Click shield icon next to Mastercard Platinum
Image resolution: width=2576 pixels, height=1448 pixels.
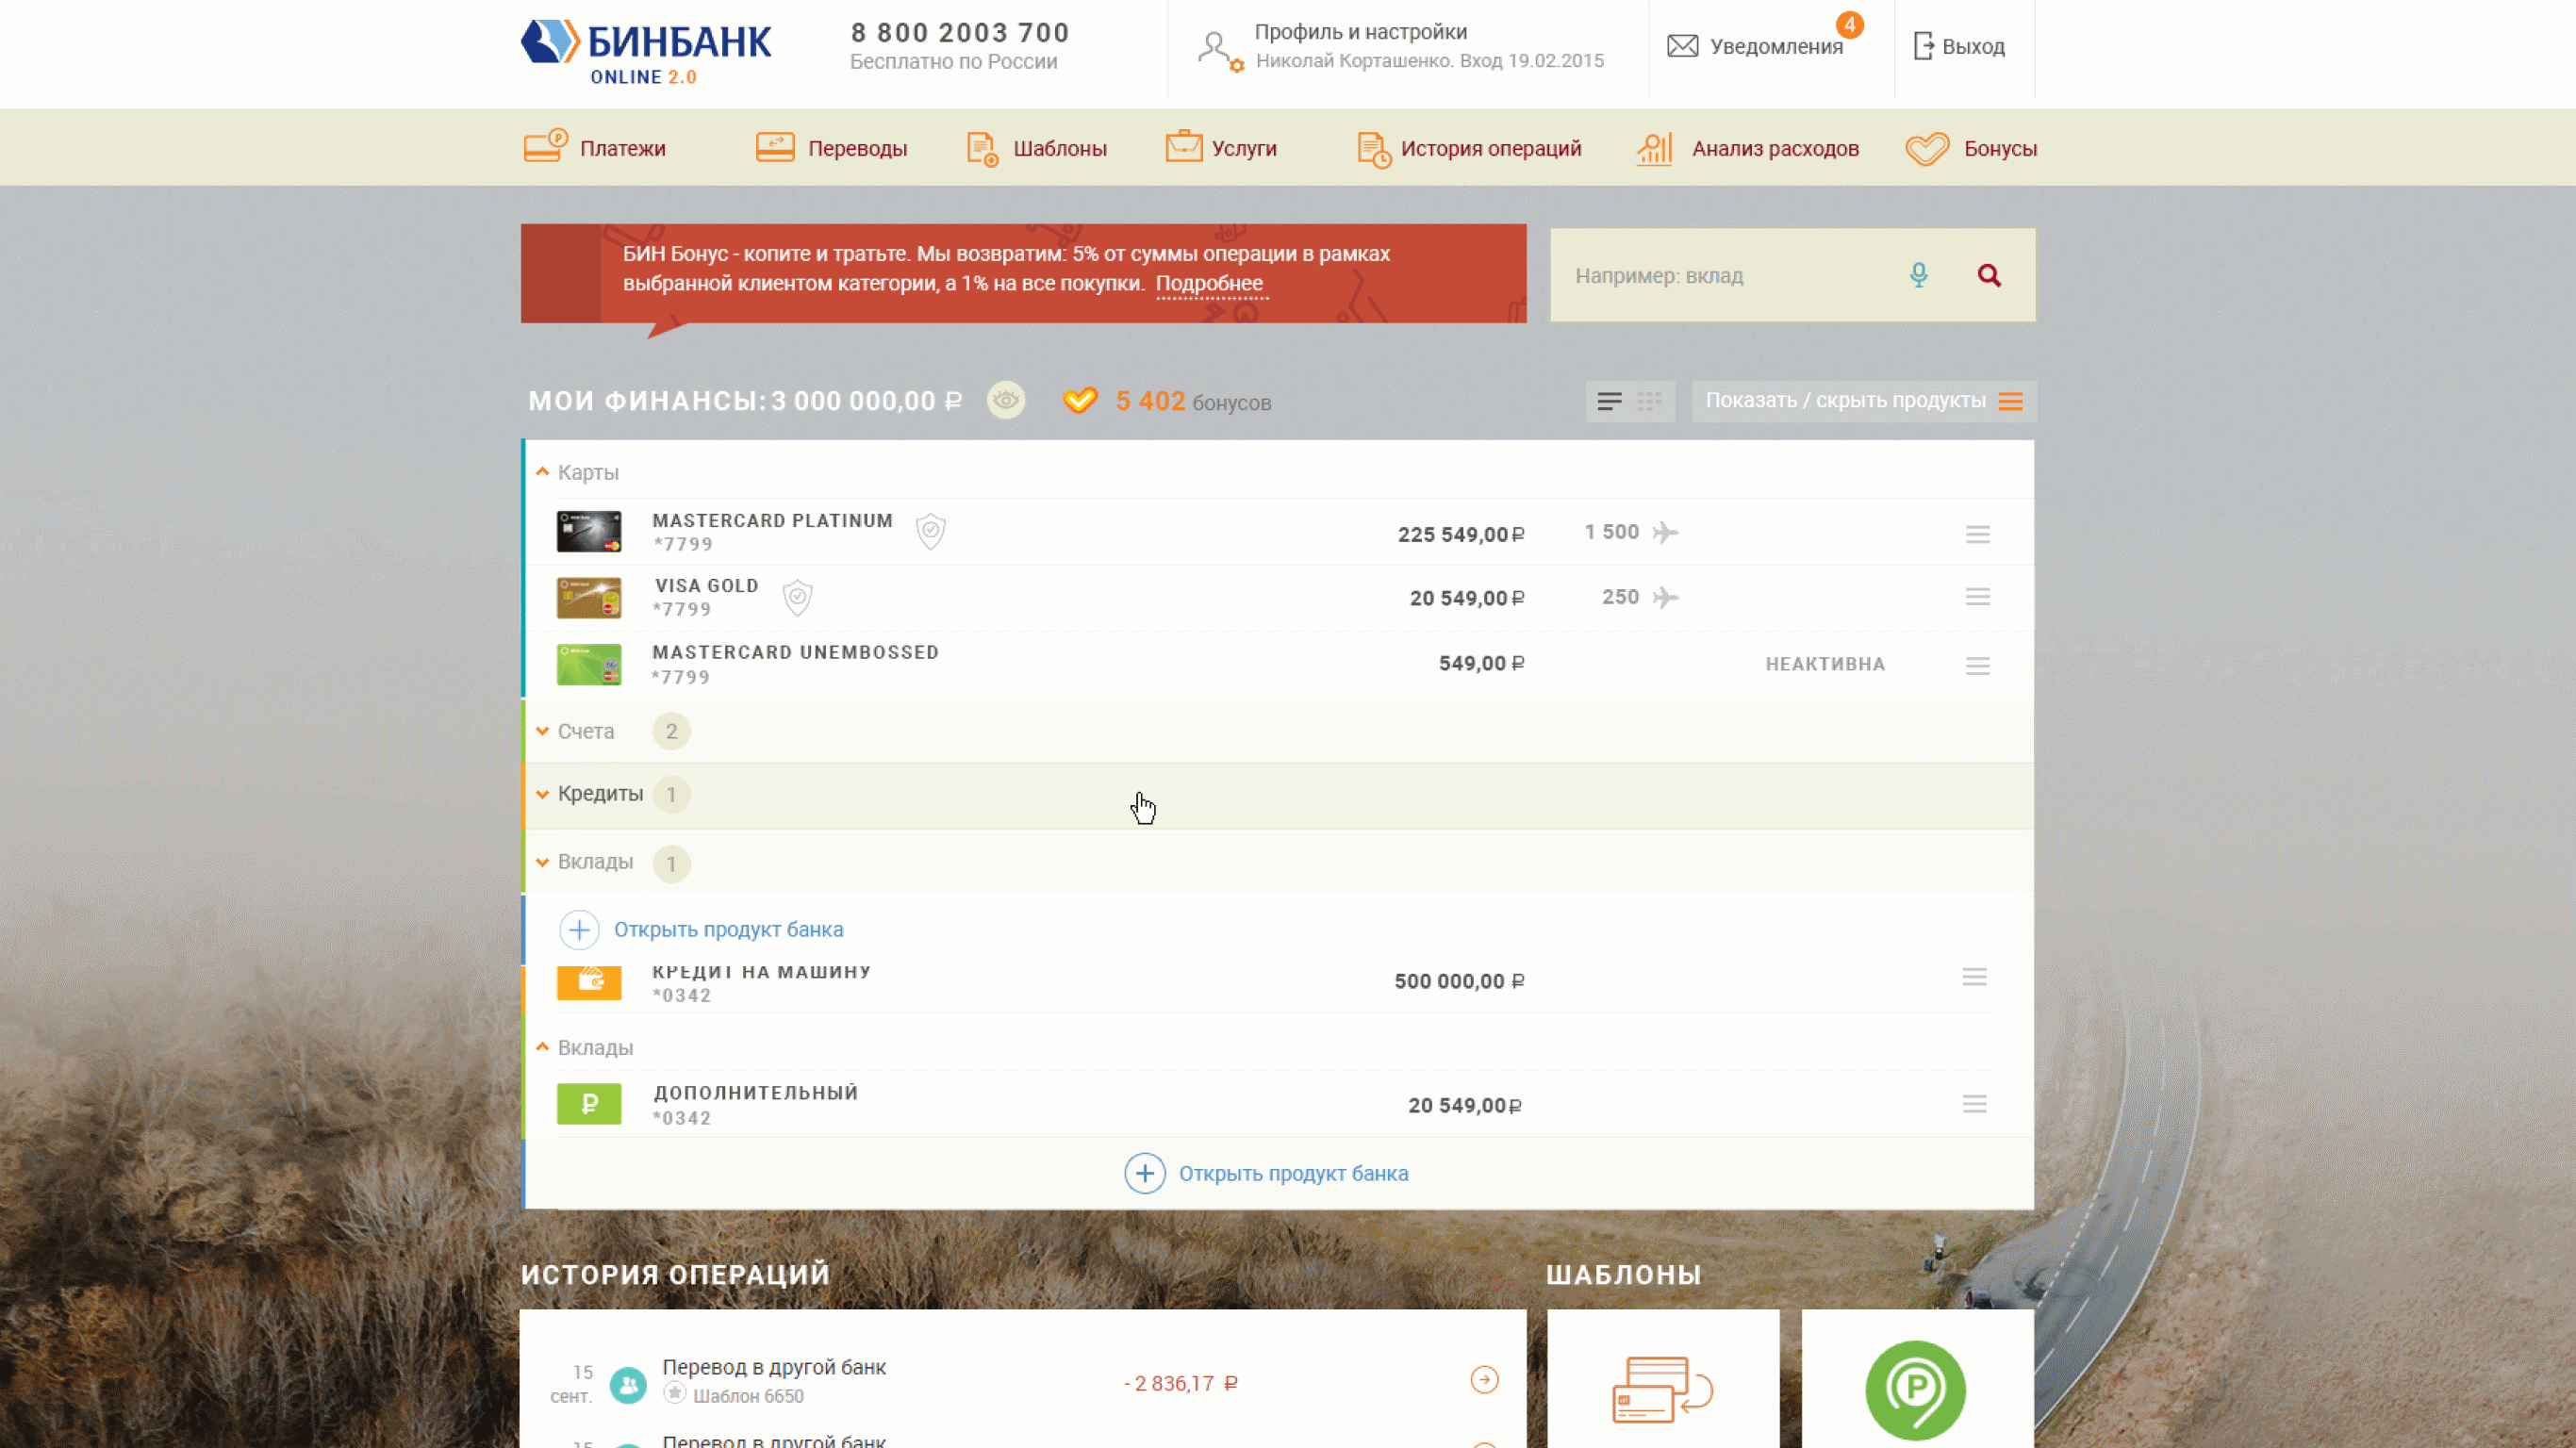931,531
